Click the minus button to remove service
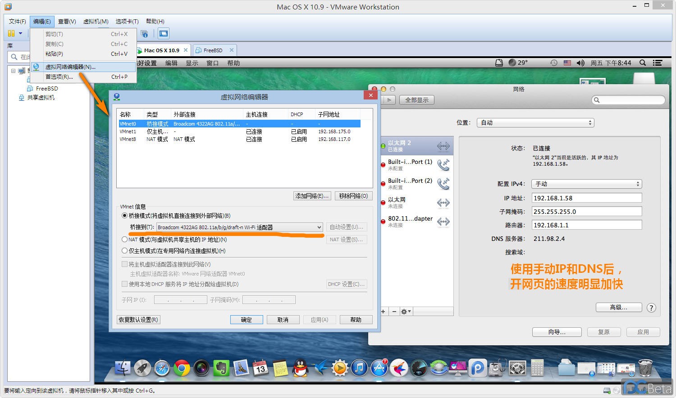Viewport: 676px width, 398px height. coord(394,312)
